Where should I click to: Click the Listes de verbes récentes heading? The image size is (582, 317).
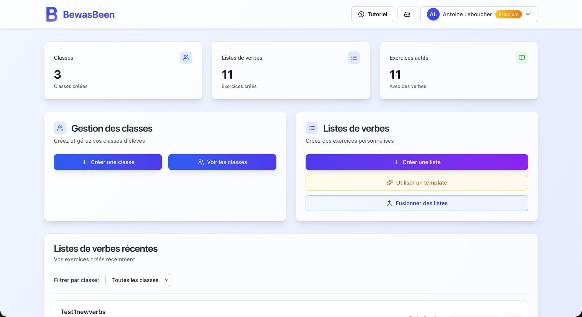tap(106, 248)
